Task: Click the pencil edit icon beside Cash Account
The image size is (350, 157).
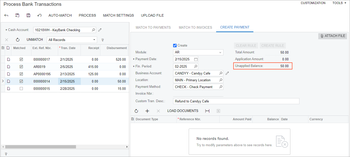Action: (100, 30)
